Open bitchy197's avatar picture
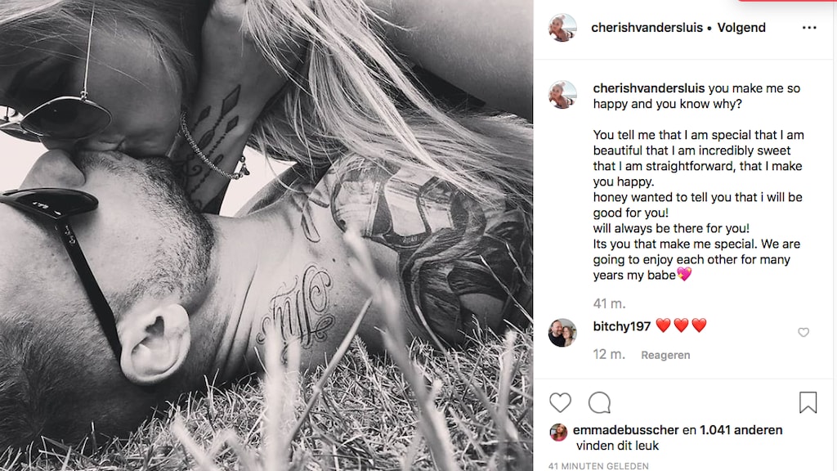837x471 pixels. point(562,333)
